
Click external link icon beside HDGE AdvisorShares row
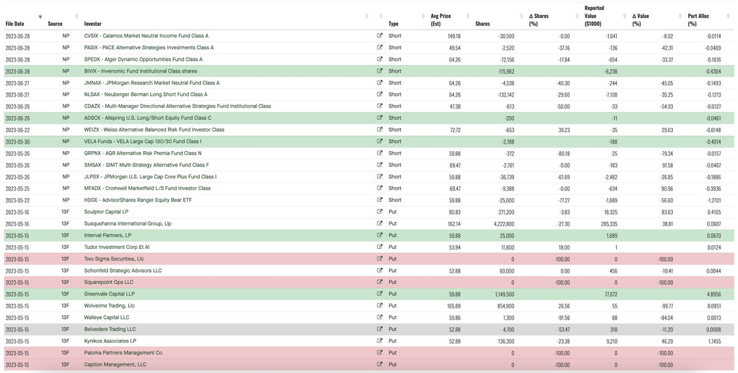[379, 200]
